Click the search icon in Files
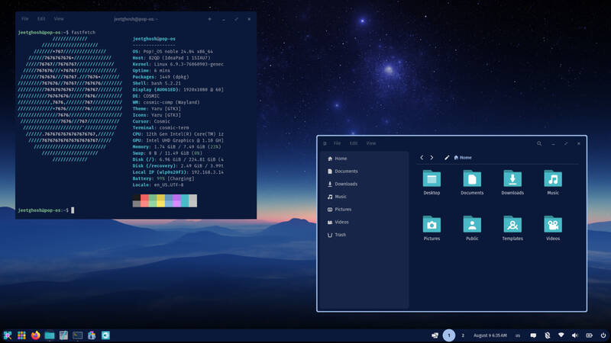611x343 pixels. (x=539, y=143)
